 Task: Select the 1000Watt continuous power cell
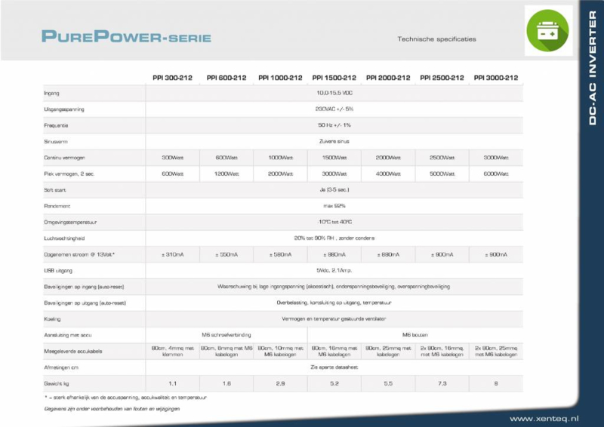pos(280,158)
